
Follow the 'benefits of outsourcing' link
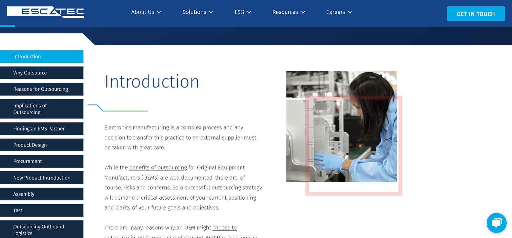point(158,168)
